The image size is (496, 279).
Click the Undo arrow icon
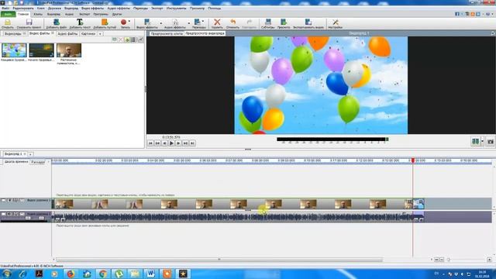tap(232, 22)
